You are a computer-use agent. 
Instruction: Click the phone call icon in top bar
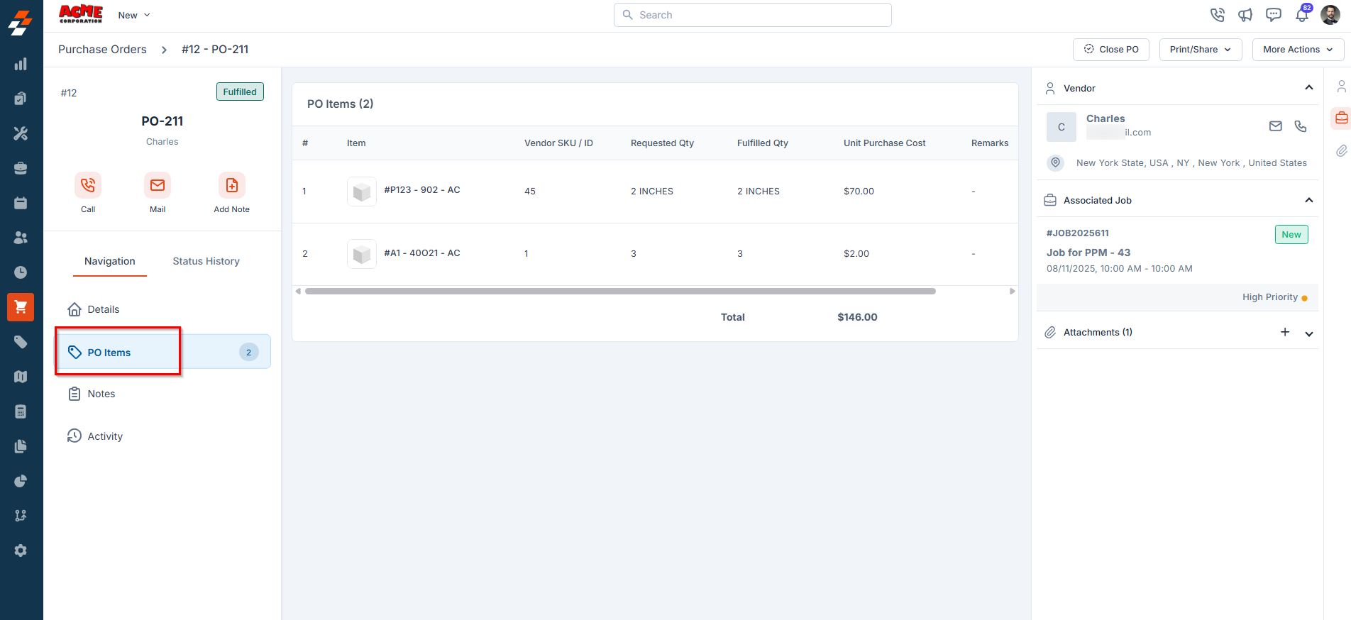[1218, 15]
